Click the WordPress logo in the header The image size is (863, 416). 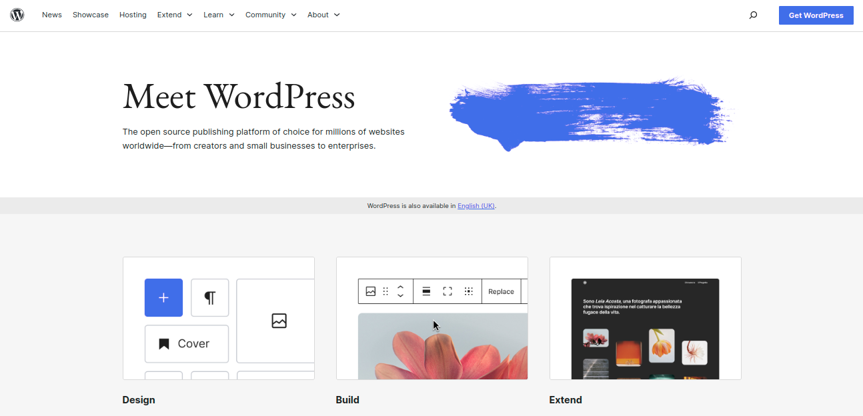17,15
